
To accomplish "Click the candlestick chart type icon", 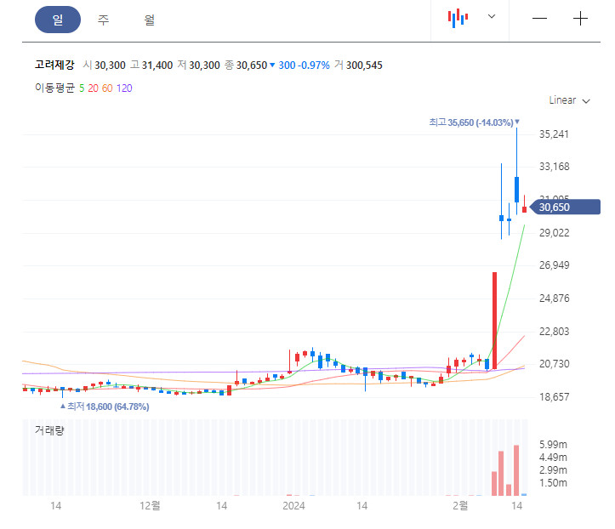I will click(x=458, y=18).
